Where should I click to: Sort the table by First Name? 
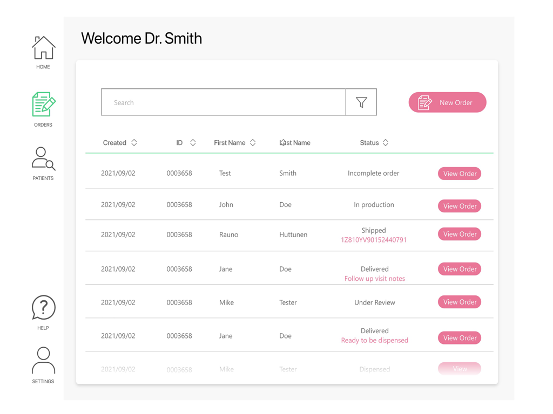click(253, 142)
